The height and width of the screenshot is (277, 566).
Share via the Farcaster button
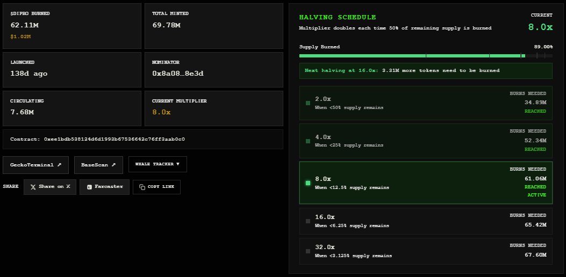tap(104, 187)
